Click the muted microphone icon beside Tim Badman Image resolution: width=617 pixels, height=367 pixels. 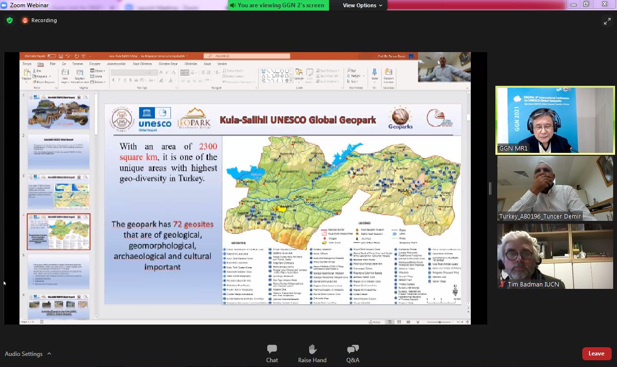tap(503, 285)
